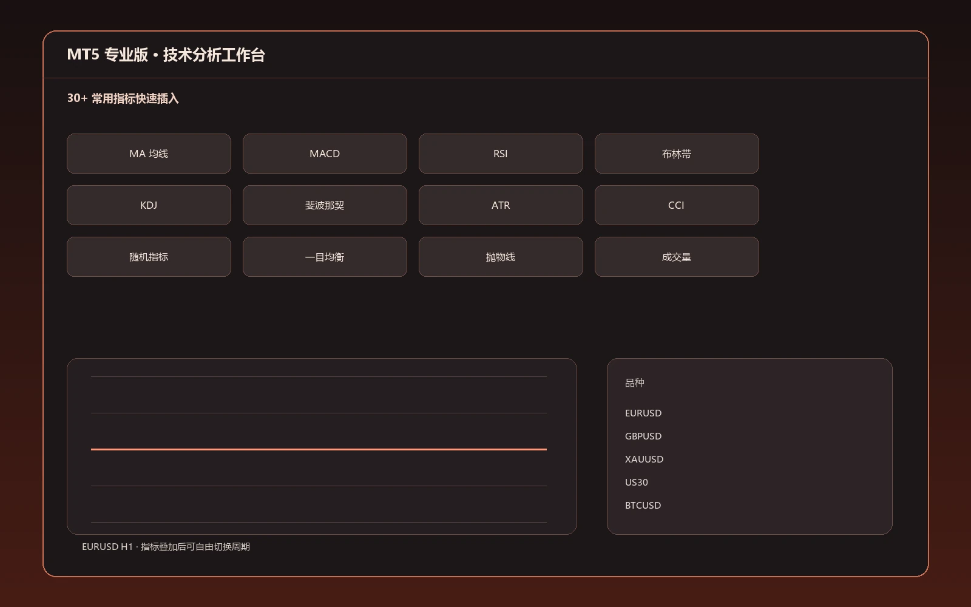Select EURUSD in the symbol list
The image size is (971, 607).
coord(643,413)
